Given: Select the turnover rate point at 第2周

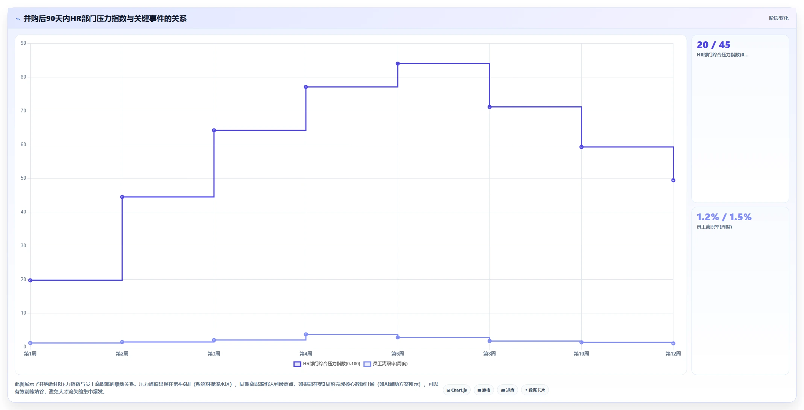Looking at the screenshot, I should tap(122, 342).
